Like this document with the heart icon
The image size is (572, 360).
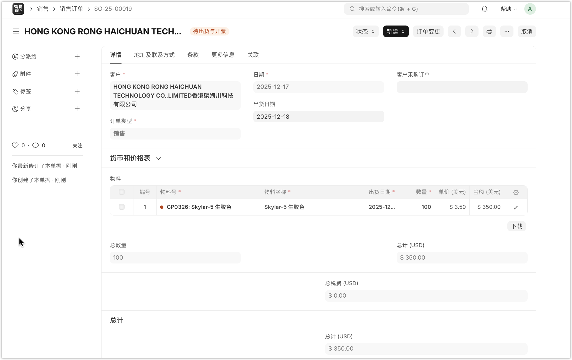click(15, 145)
